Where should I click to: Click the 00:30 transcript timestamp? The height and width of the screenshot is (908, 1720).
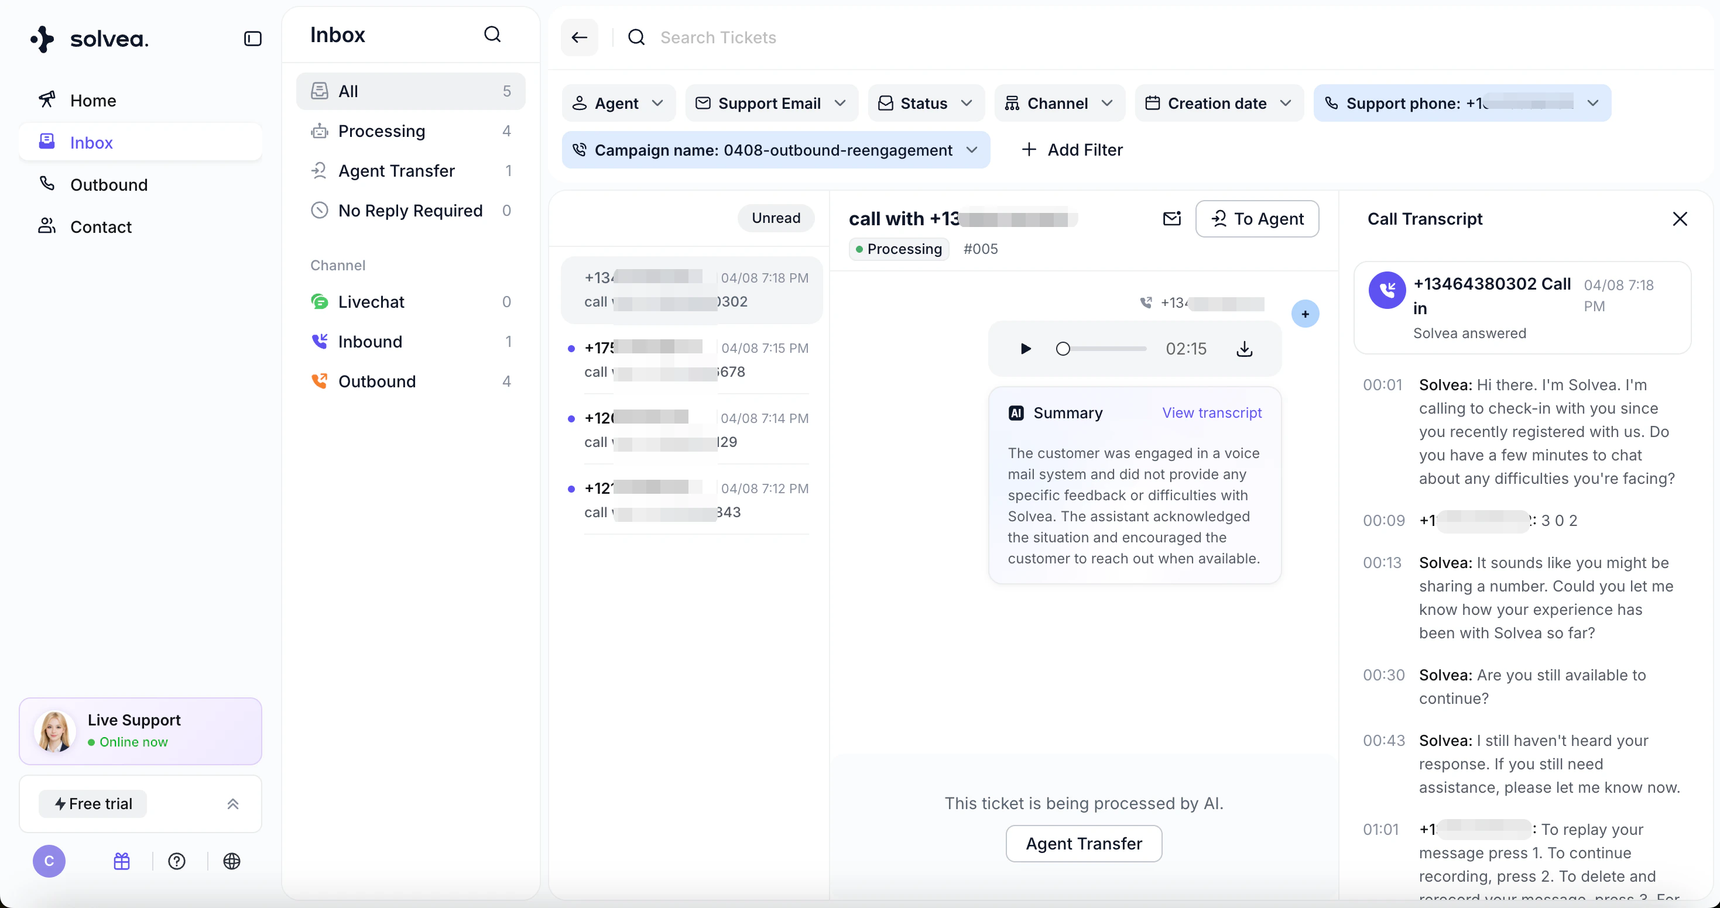pos(1383,675)
